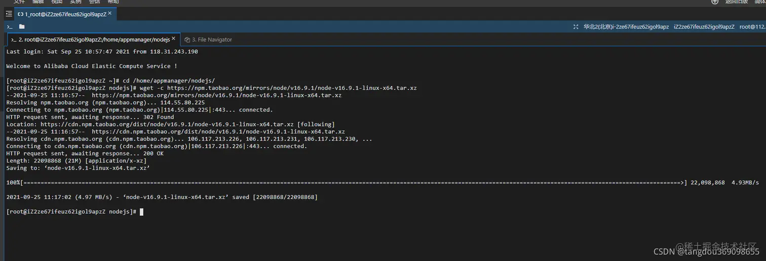Image resolution: width=766 pixels, height=261 pixels.
Task: Select the 1_root@iZ2ze67ifeuz62igol9apzZ session tab
Action: (x=64, y=14)
